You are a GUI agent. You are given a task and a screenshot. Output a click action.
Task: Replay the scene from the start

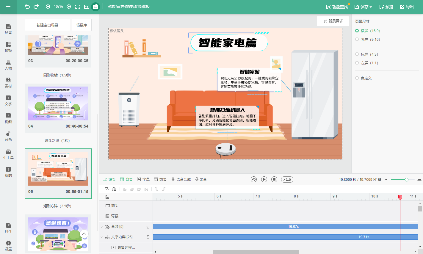pyautogui.click(x=254, y=179)
